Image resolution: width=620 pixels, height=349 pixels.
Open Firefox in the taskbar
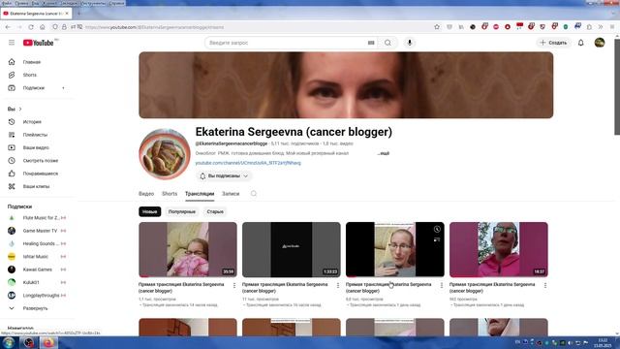[48, 342]
